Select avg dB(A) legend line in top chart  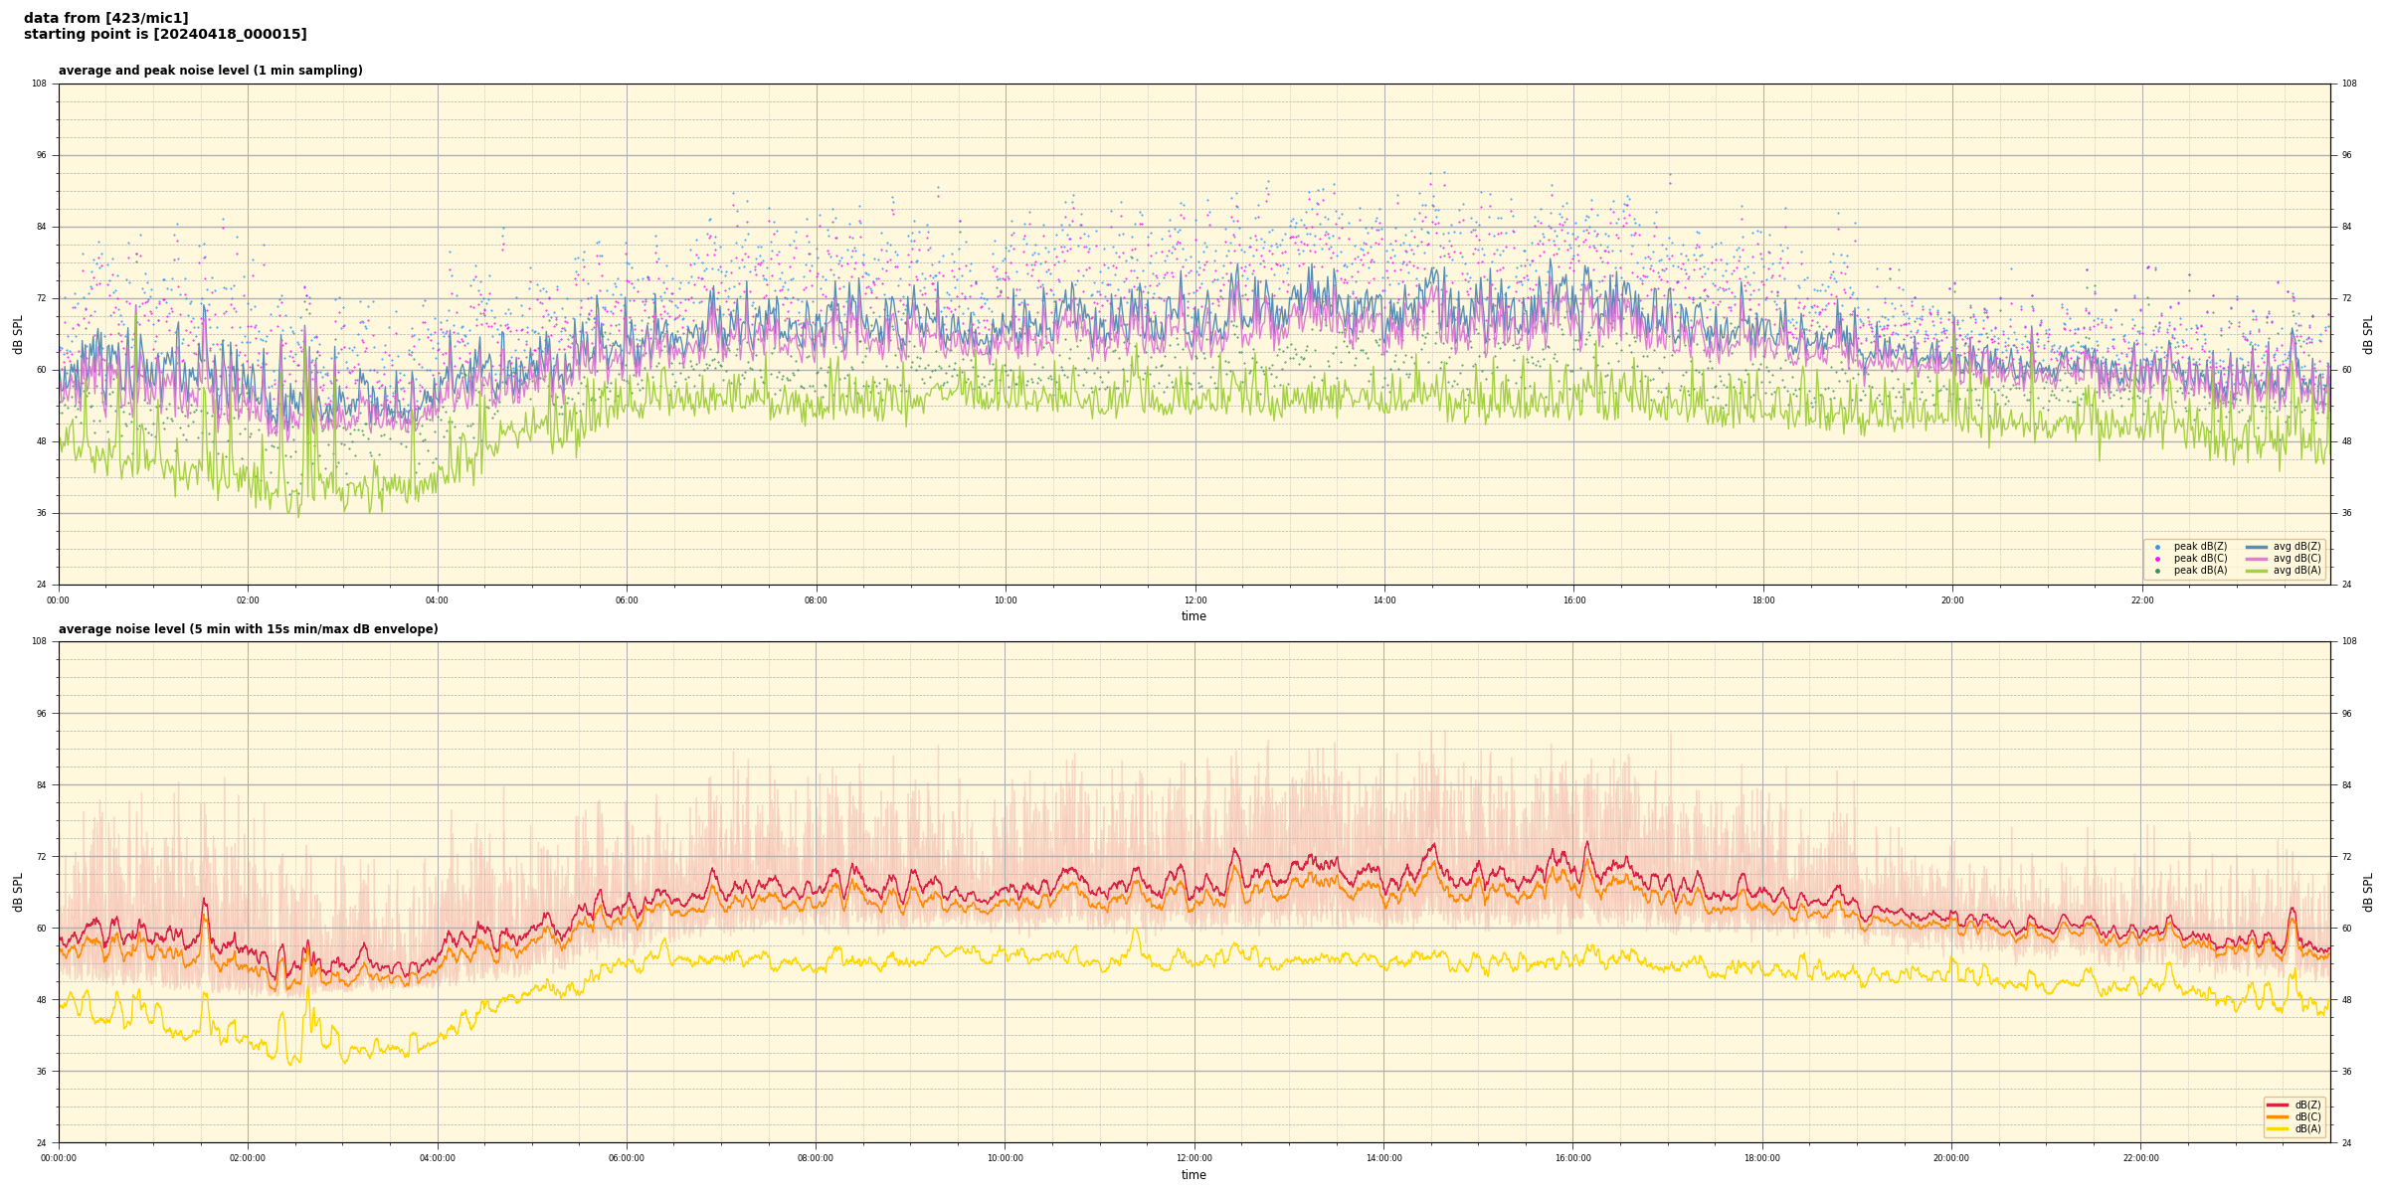pos(2257,571)
